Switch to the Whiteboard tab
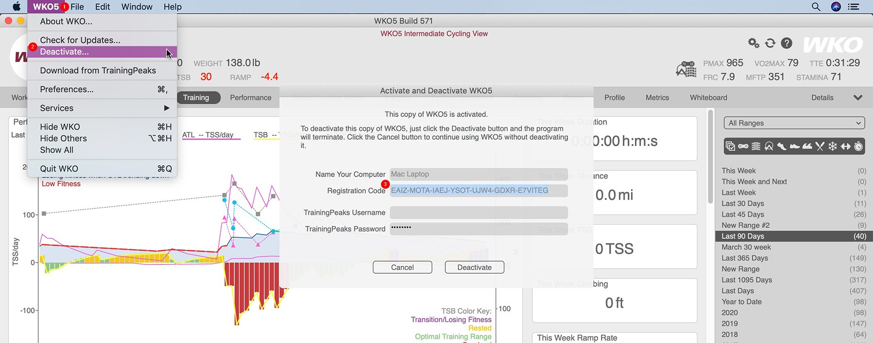The width and height of the screenshot is (873, 343). point(708,98)
